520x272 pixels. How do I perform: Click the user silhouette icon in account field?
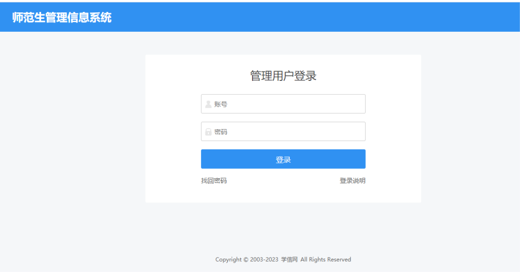(x=208, y=104)
